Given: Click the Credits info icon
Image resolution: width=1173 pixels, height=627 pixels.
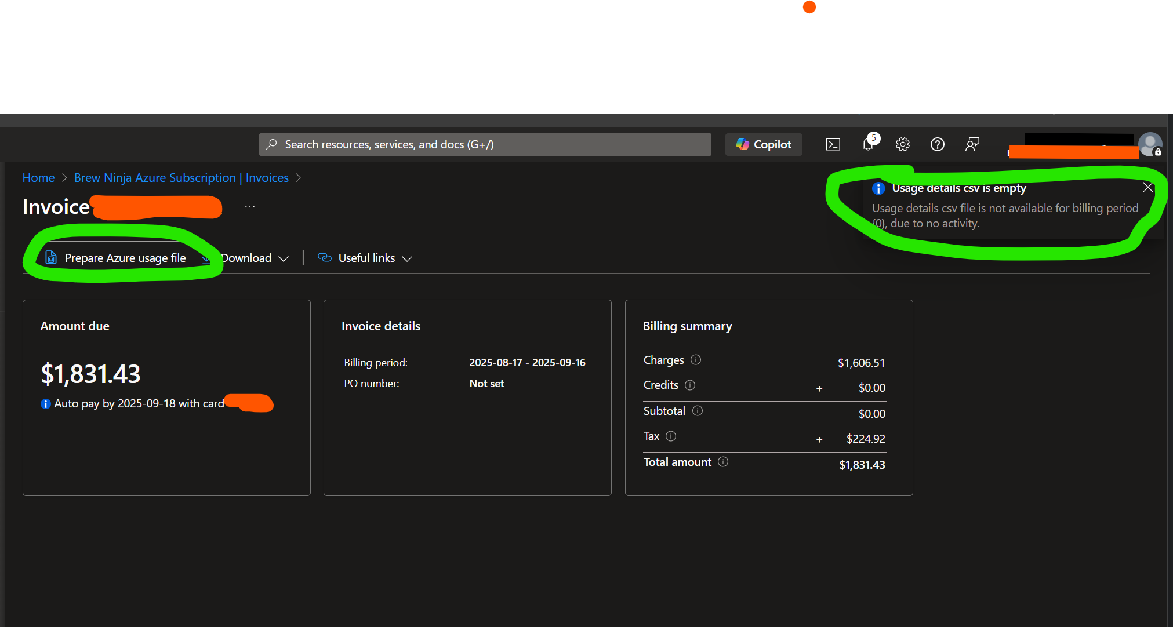Looking at the screenshot, I should [x=690, y=385].
